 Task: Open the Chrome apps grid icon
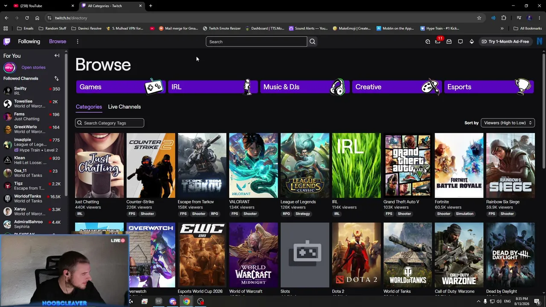(6, 29)
